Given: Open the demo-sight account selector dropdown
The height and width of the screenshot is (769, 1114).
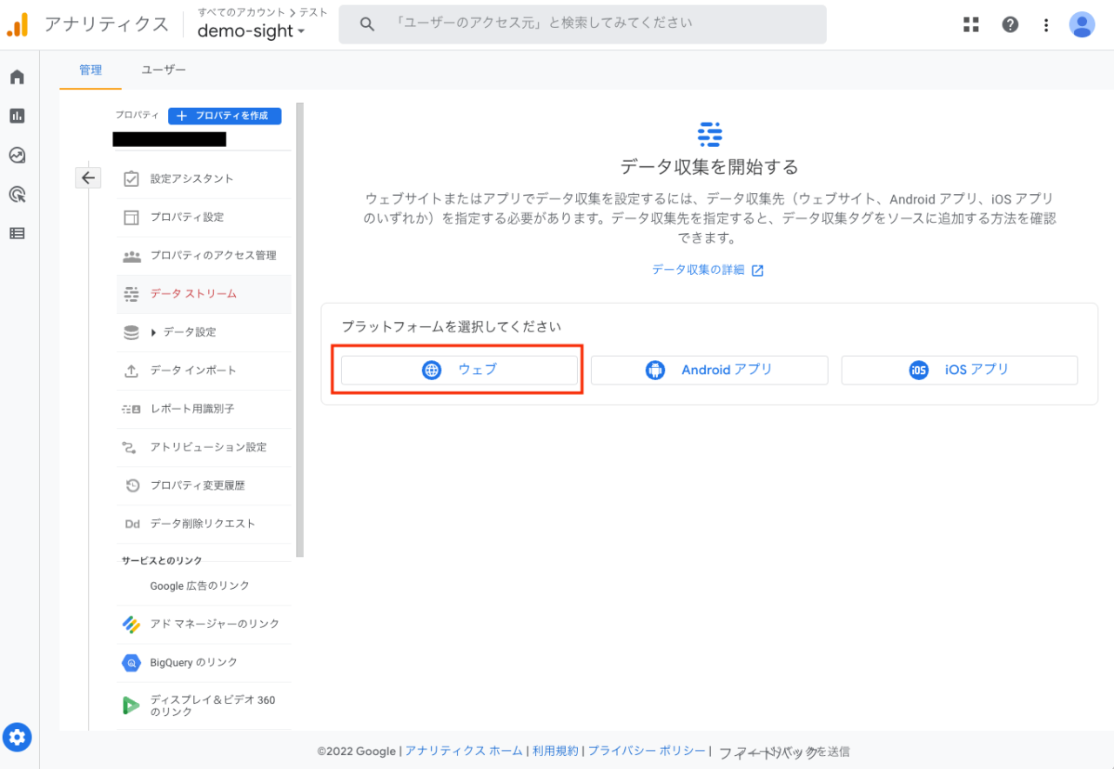Looking at the screenshot, I should pos(251,31).
